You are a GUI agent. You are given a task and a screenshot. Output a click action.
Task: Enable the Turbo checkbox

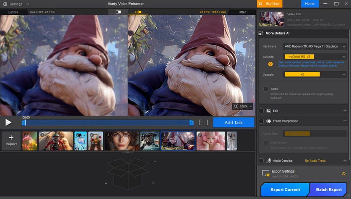pyautogui.click(x=266, y=89)
